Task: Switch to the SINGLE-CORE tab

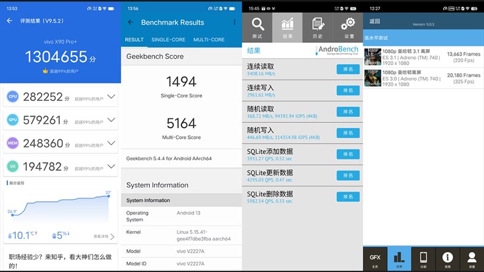Action: click(x=168, y=39)
